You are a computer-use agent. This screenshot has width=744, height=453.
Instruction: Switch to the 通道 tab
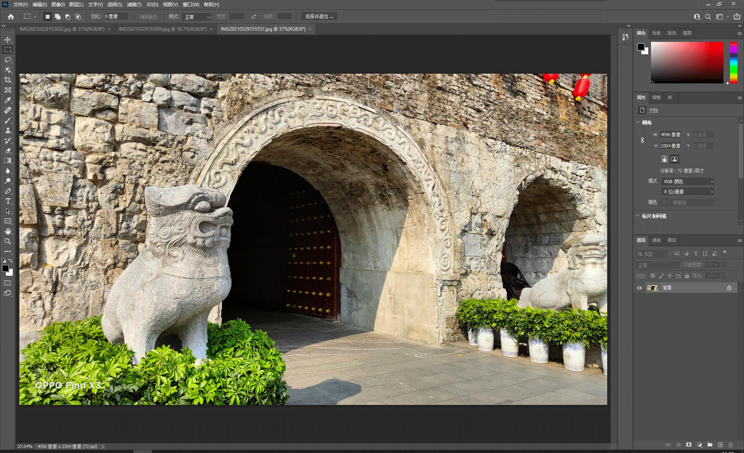656,240
